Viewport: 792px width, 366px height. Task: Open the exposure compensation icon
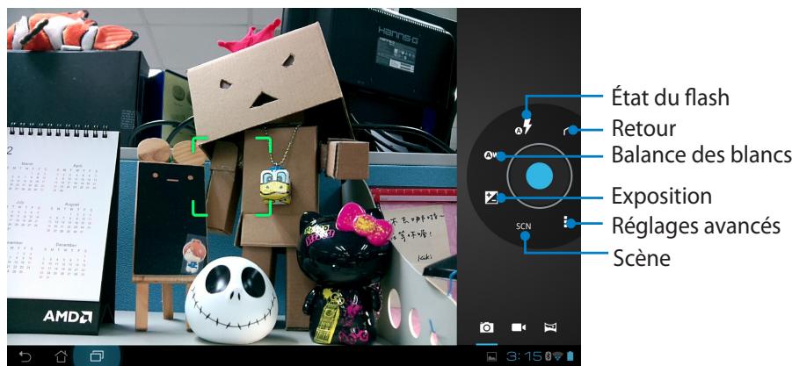pyautogui.click(x=490, y=197)
